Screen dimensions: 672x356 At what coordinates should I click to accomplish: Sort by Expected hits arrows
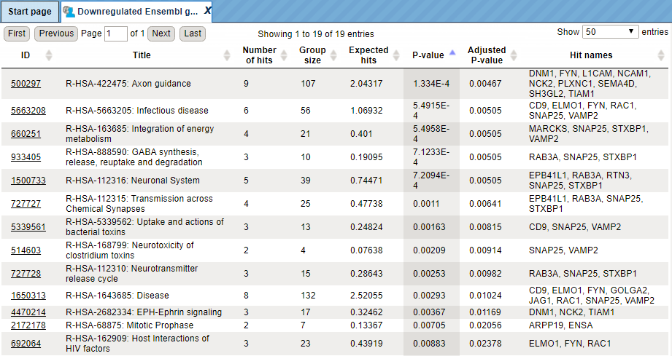click(396, 55)
